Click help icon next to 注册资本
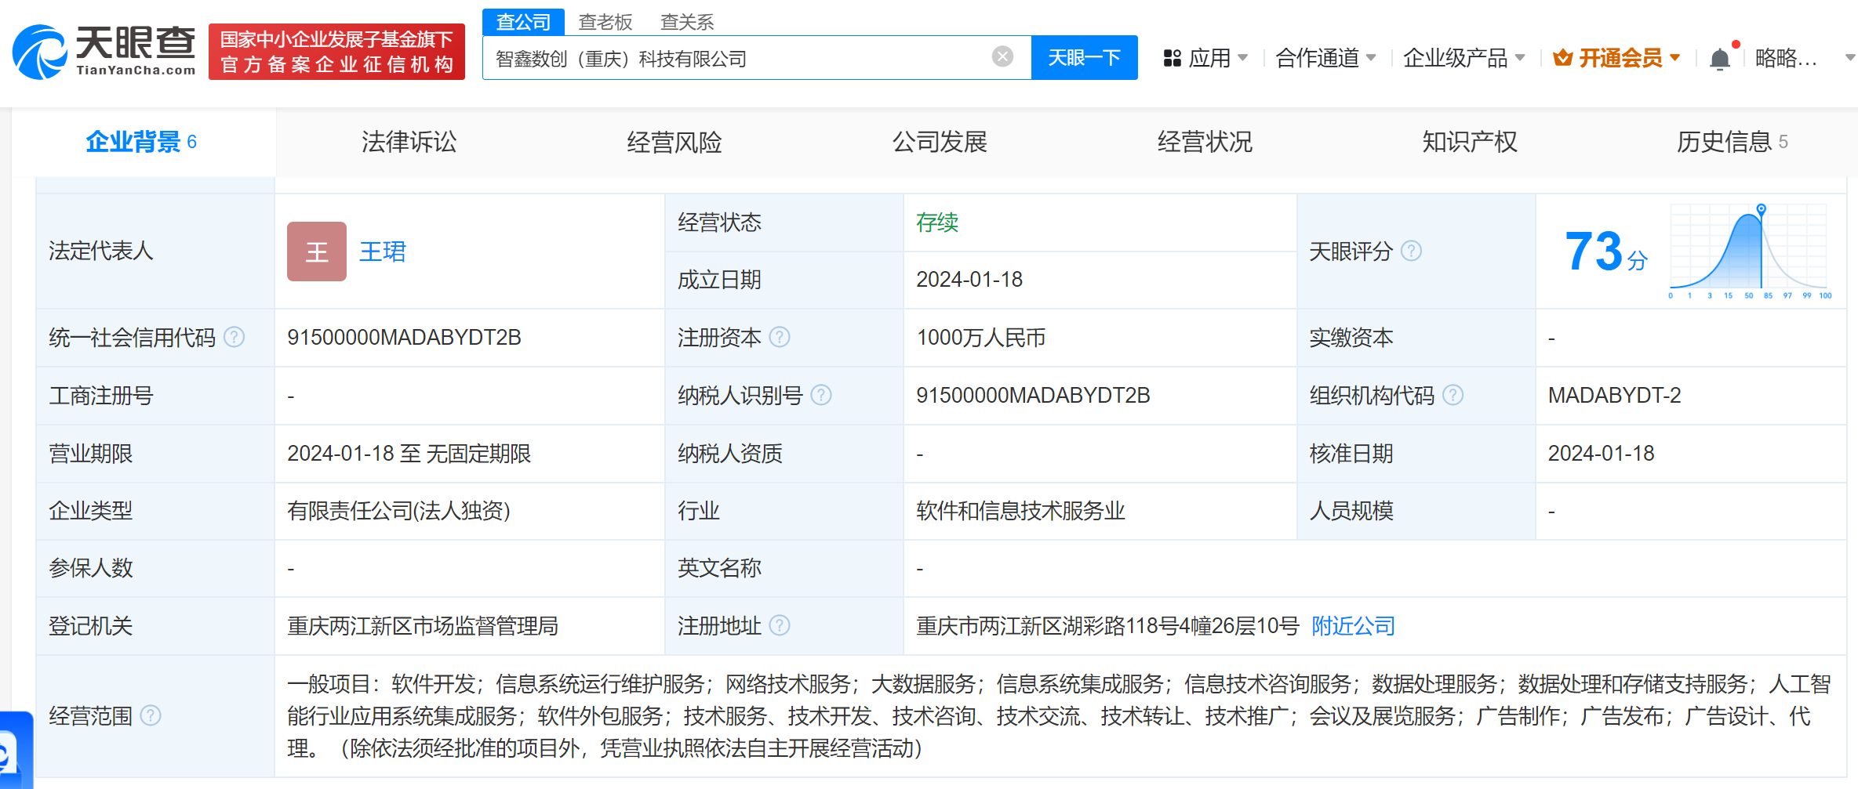This screenshot has width=1858, height=789. (779, 337)
